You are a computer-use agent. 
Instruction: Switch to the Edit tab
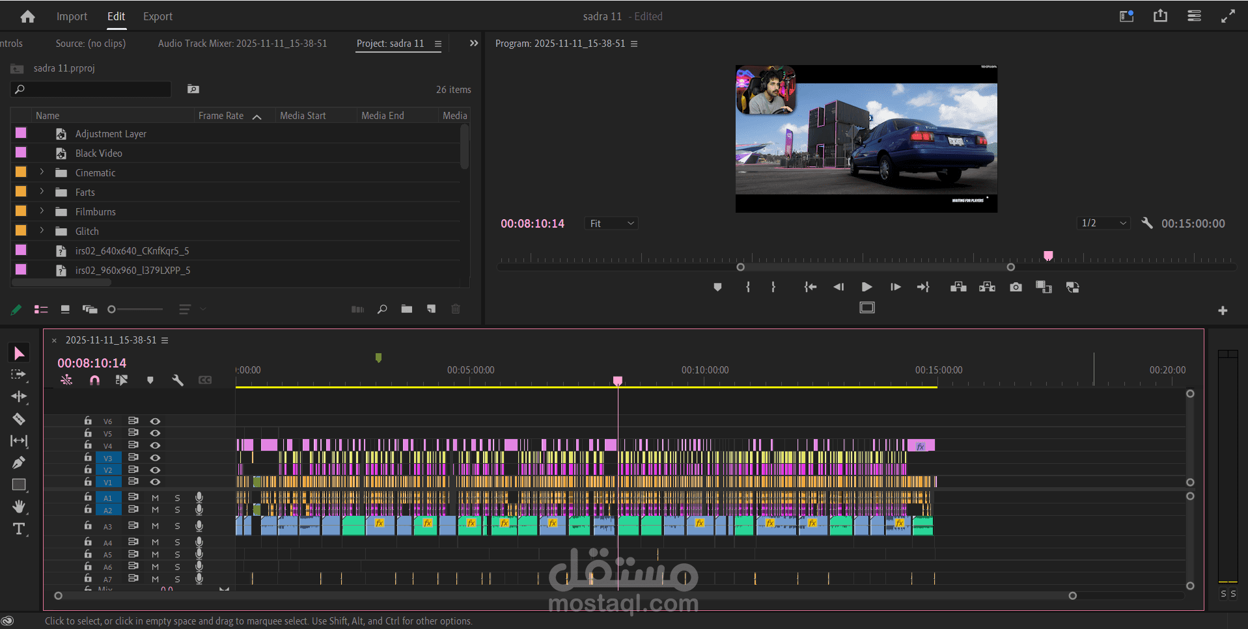pos(116,16)
